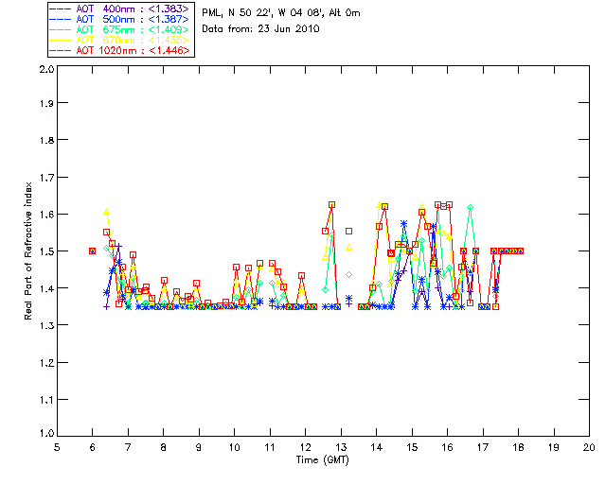Click the y-axis tick label 1.5
This screenshot has height=484, width=606.
(46, 251)
